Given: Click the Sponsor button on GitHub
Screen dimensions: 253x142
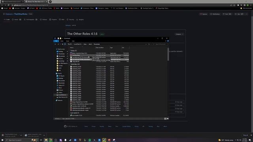Looking at the screenshot, I should [204, 14].
